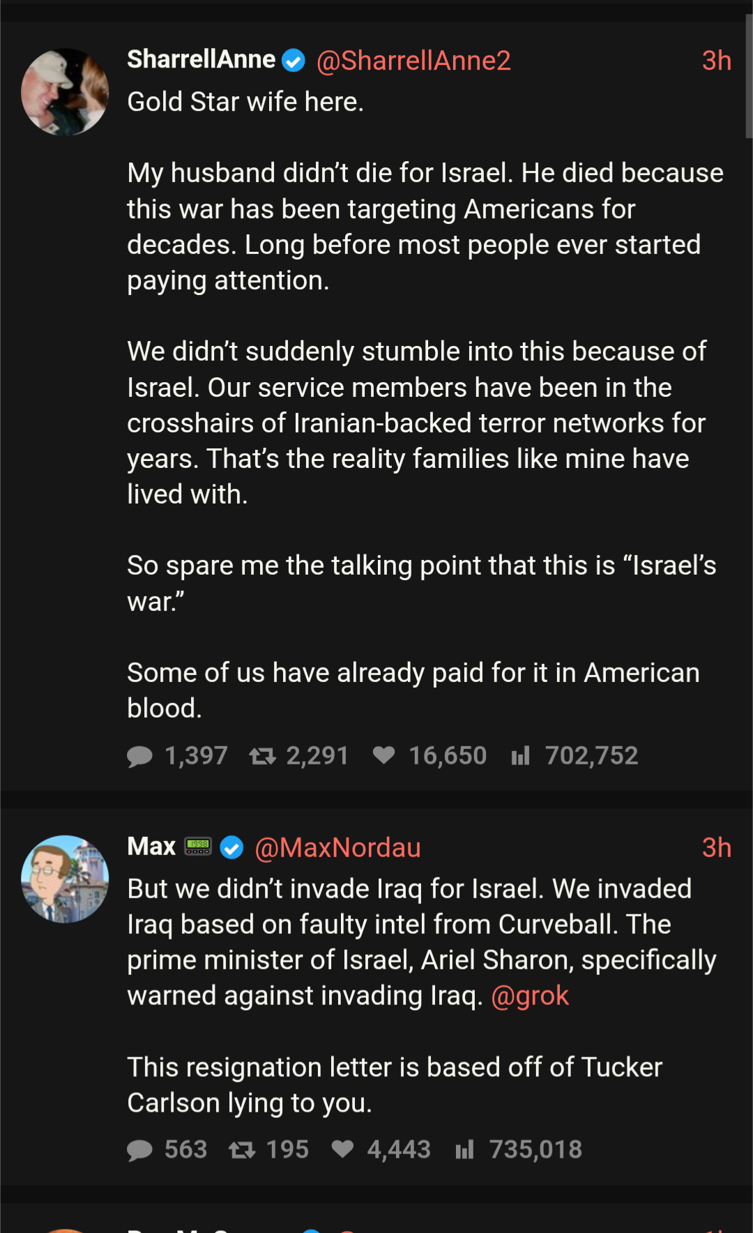
Task: View analytics icon on SharrellAnne's tweet
Action: tap(520, 756)
